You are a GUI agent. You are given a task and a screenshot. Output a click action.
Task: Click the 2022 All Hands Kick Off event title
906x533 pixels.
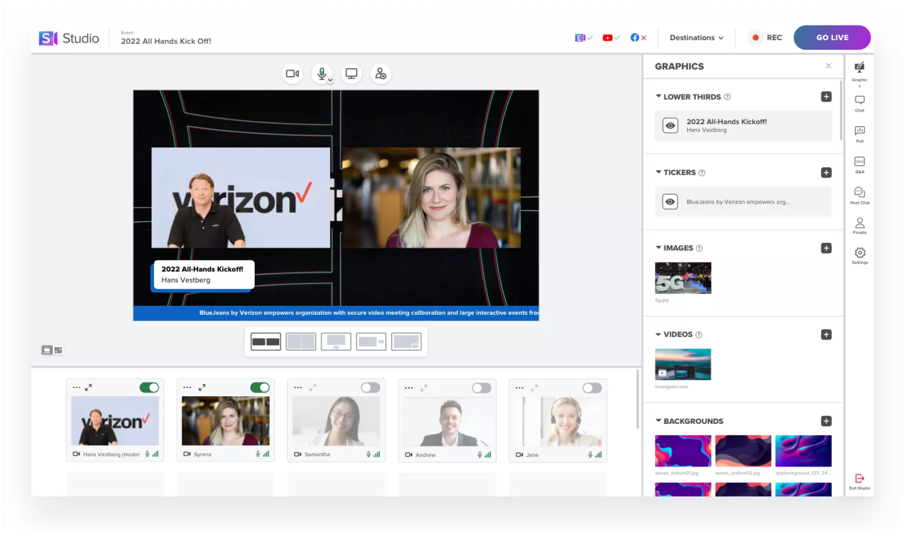click(x=166, y=41)
